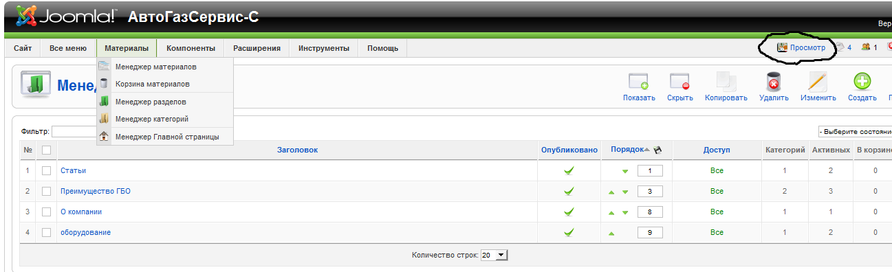Viewport: 892px width, 272px height.
Task: Click the order field for О компании
Action: pos(650,212)
